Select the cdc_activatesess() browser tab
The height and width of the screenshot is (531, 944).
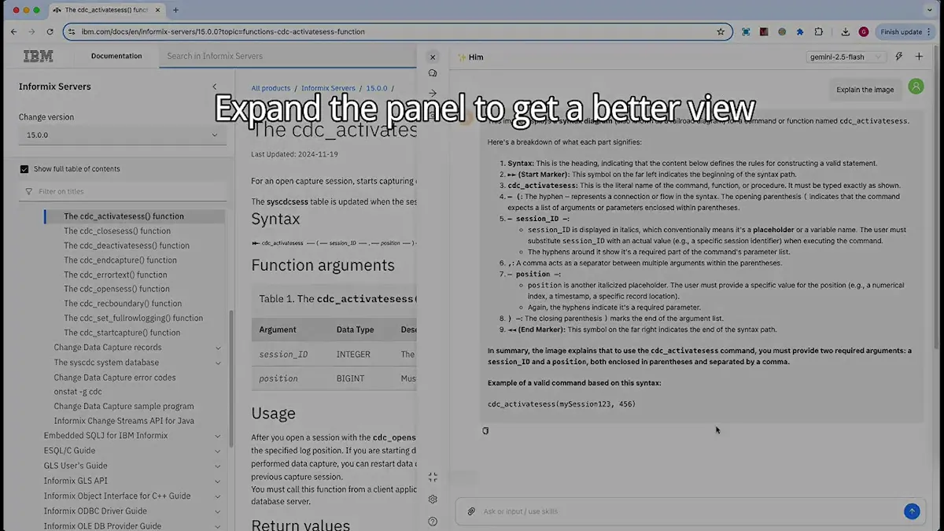[x=105, y=9]
